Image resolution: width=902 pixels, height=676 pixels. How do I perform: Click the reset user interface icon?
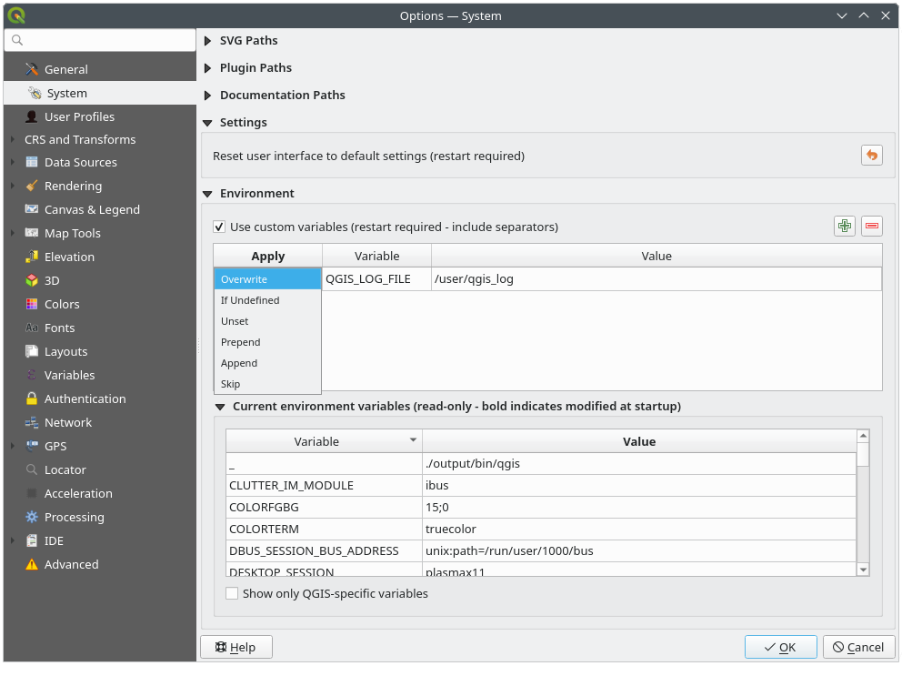pyautogui.click(x=871, y=156)
